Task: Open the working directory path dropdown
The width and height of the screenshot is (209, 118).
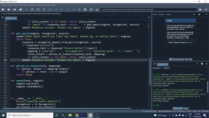Action: [x=196, y=10]
